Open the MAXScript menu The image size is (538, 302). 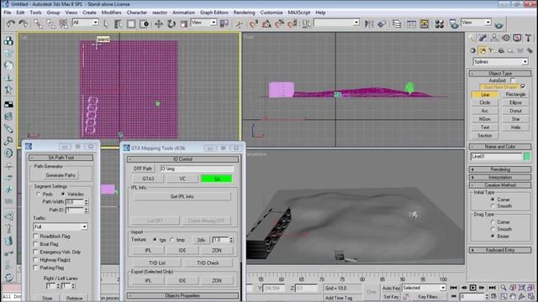click(299, 13)
